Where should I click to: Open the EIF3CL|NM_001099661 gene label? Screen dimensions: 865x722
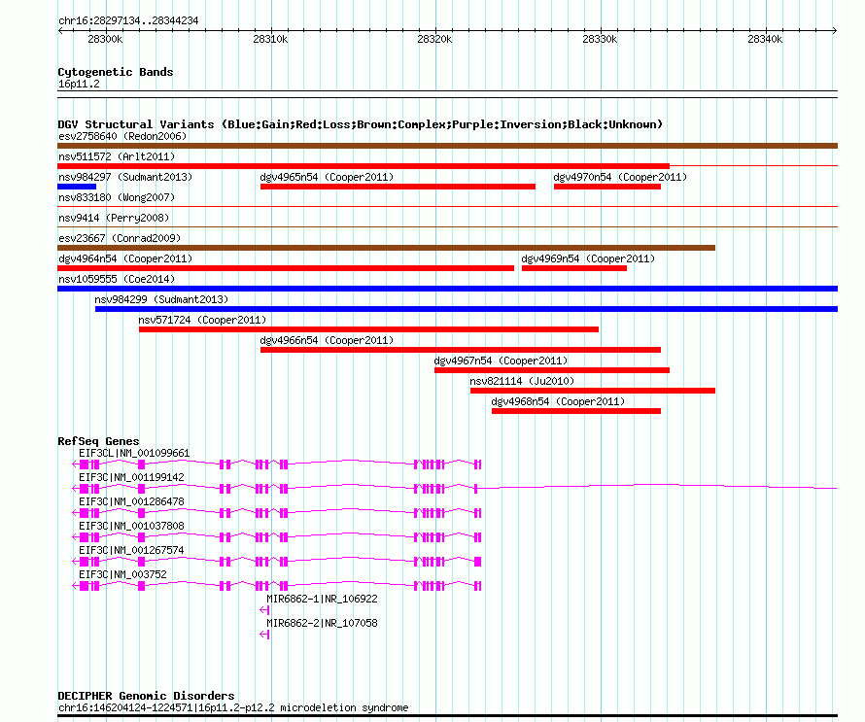134,453
